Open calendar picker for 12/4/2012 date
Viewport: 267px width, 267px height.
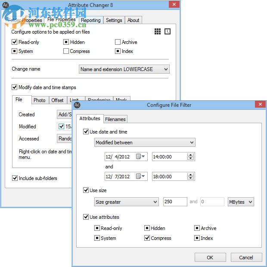click(140, 156)
